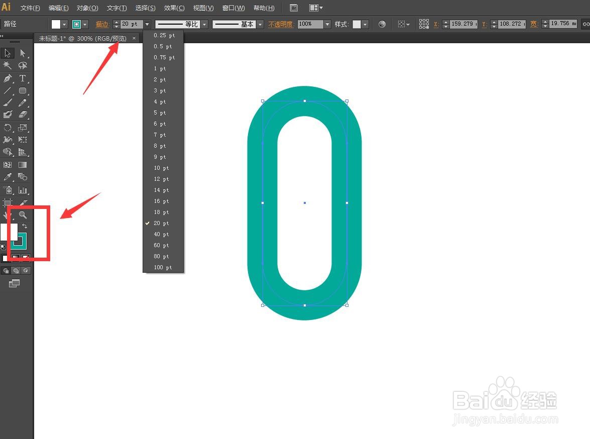Select the Selection (black arrow) tool

8,53
